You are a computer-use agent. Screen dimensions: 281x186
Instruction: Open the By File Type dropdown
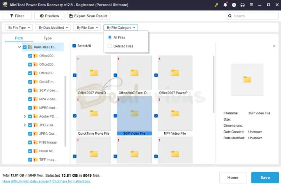[x=19, y=28]
